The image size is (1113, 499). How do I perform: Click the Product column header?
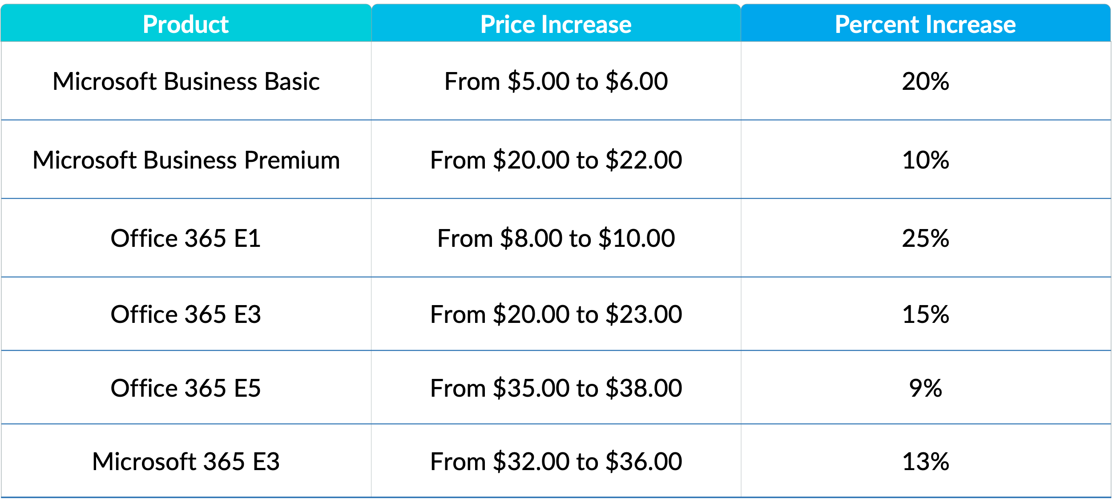tap(186, 23)
